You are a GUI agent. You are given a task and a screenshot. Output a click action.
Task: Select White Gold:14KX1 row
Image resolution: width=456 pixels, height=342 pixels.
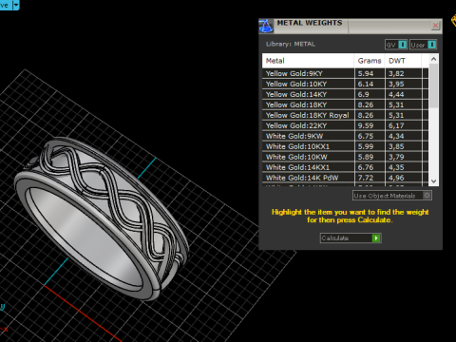pos(345,167)
